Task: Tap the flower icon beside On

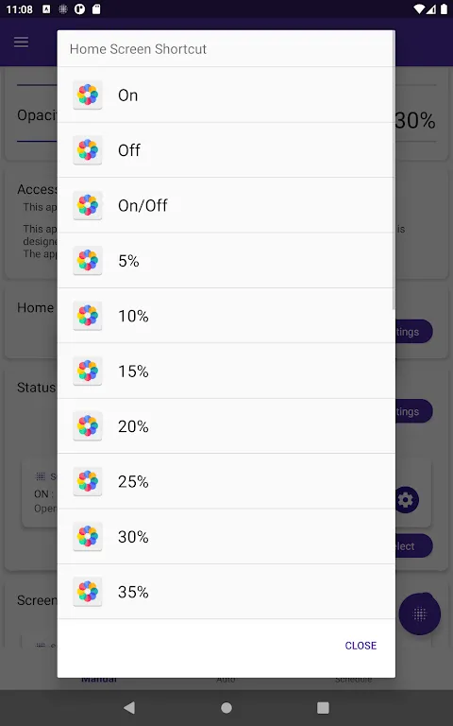Action: (88, 95)
